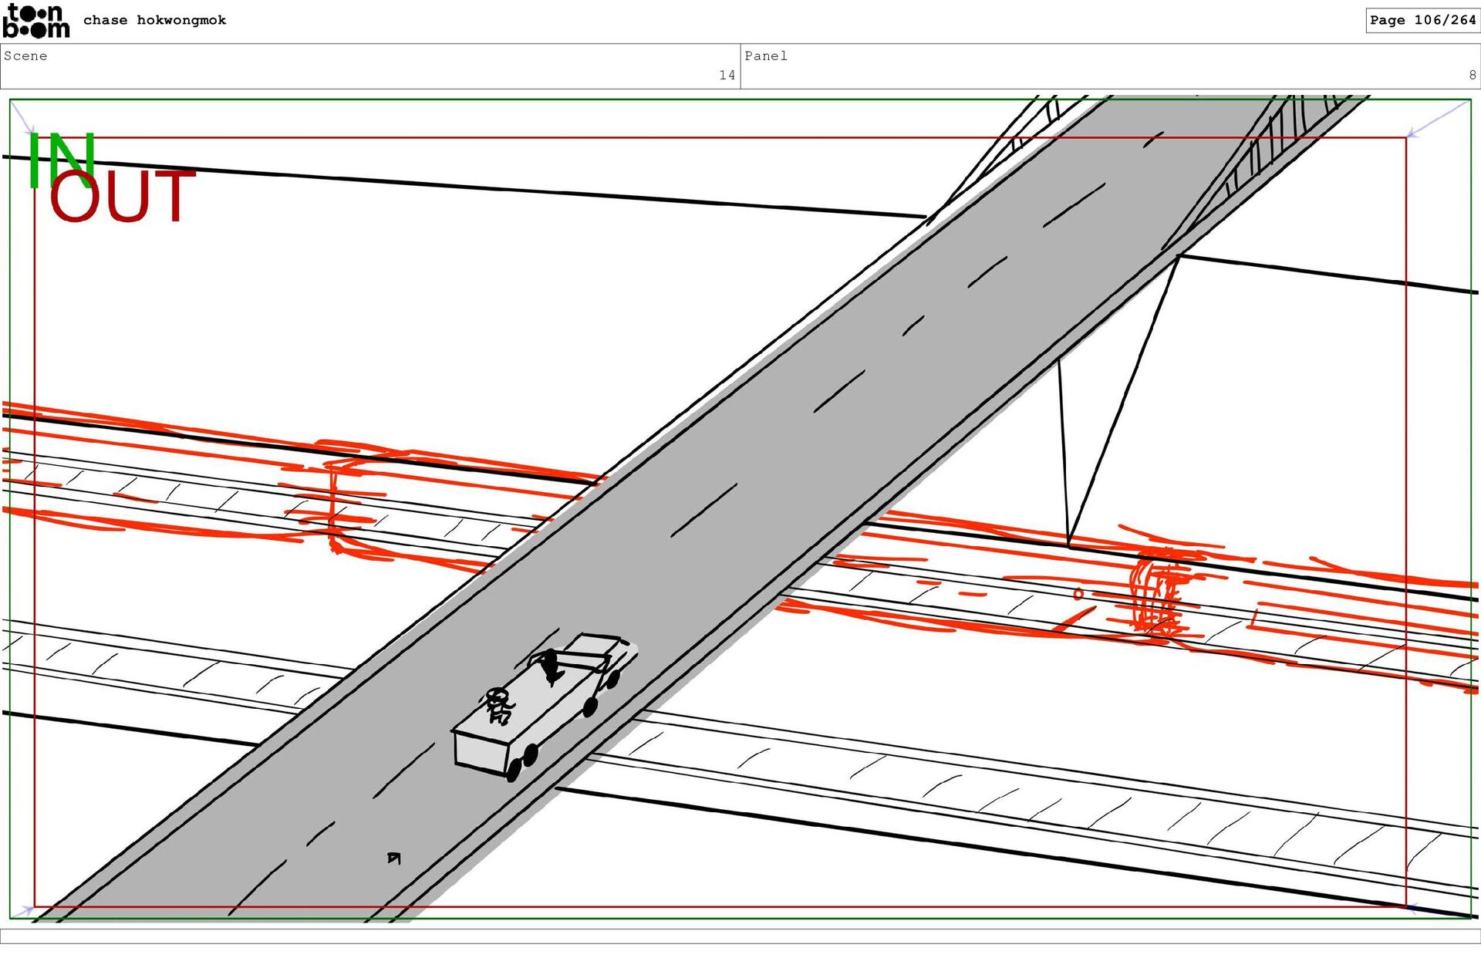Click the dark figure near the truck cab
This screenshot has width=1481, height=958.
point(550,667)
